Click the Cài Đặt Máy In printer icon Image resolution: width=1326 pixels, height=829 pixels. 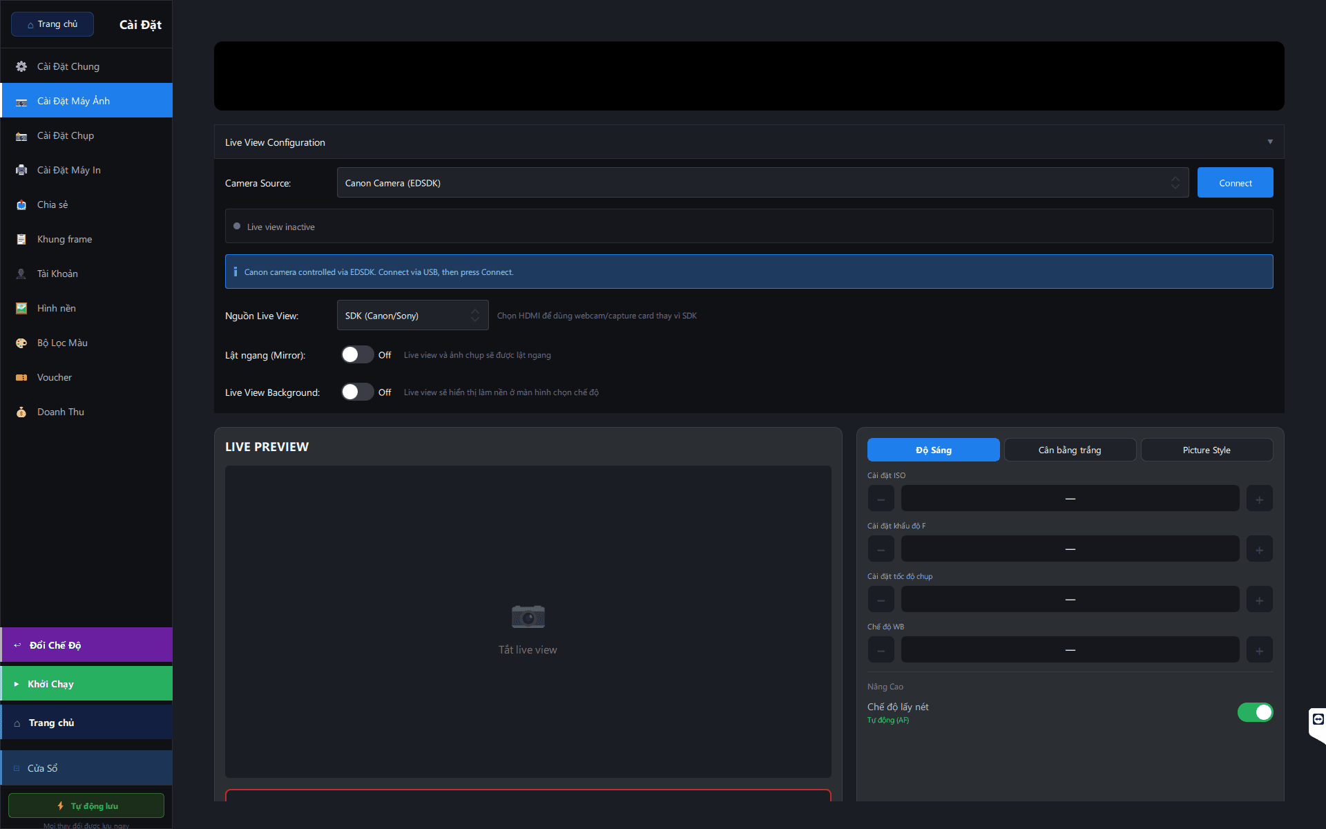[x=21, y=170]
